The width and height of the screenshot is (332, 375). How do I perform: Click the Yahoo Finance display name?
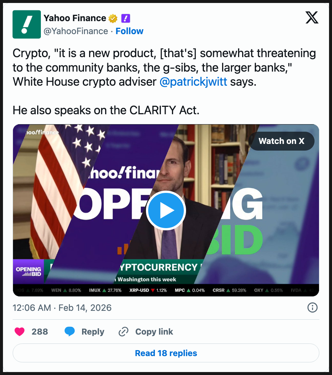[x=75, y=18]
